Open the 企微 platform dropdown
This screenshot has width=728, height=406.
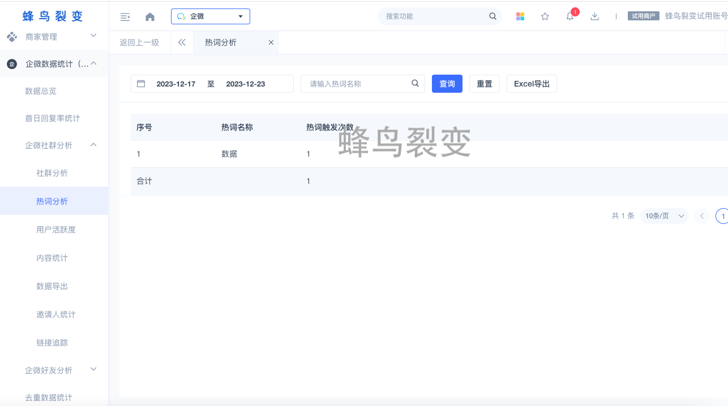(211, 16)
